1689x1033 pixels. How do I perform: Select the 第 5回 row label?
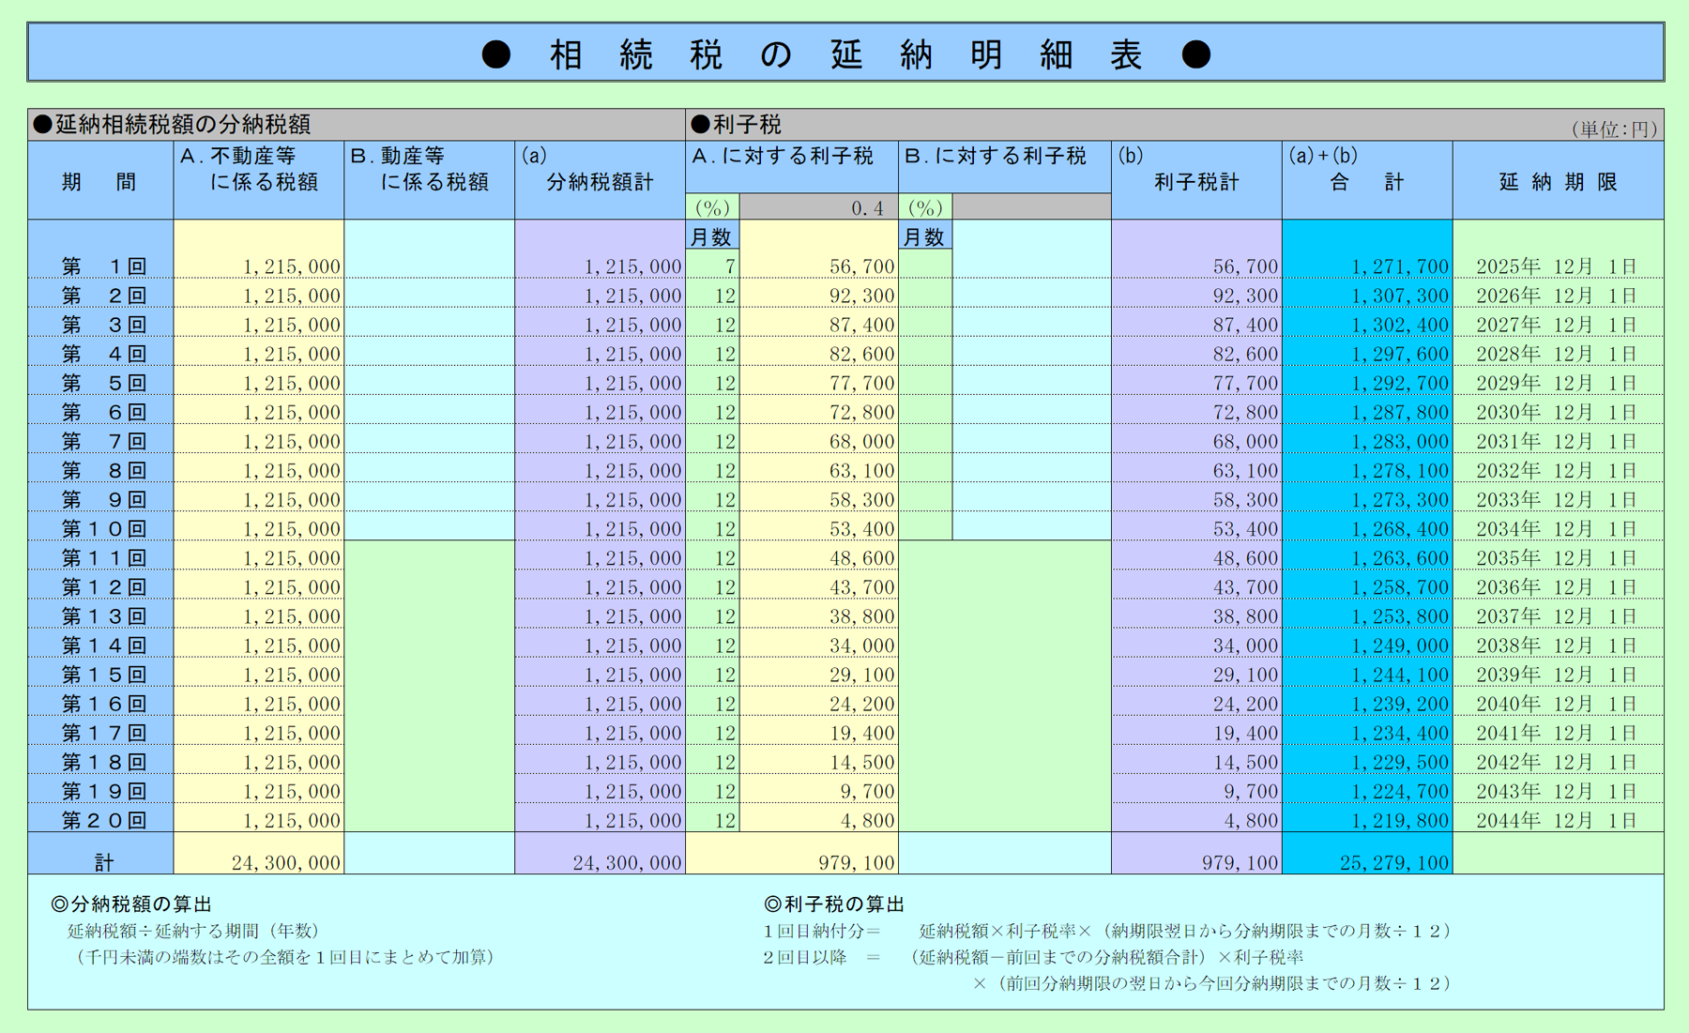click(100, 383)
